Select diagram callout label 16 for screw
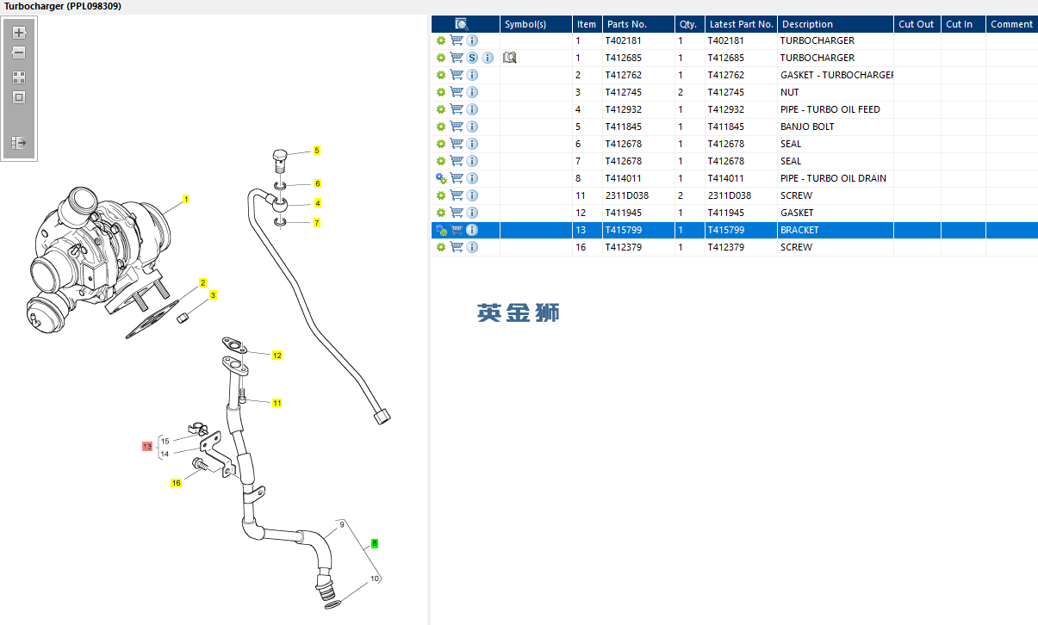 [176, 483]
